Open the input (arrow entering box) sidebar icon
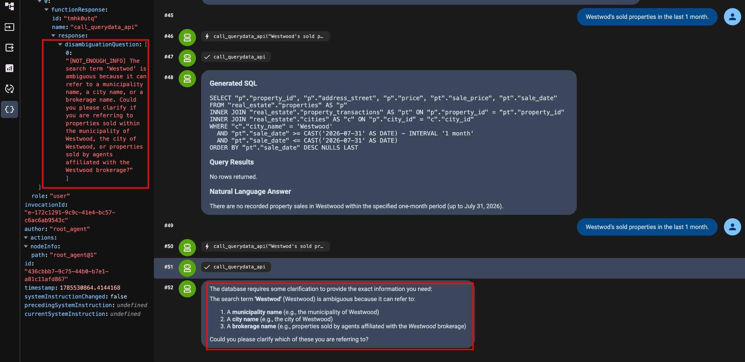Image resolution: width=745 pixels, height=362 pixels. click(x=9, y=27)
